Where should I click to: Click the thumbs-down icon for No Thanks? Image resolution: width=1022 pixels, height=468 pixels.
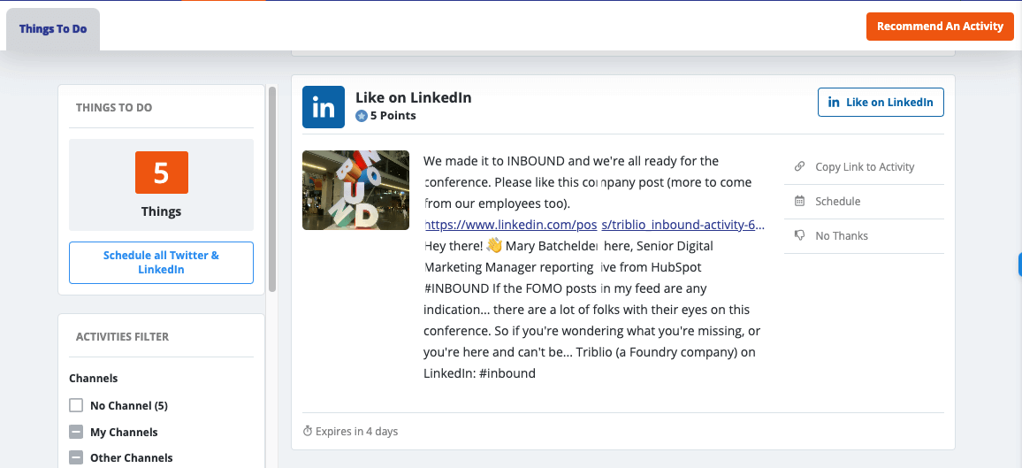pyautogui.click(x=800, y=236)
